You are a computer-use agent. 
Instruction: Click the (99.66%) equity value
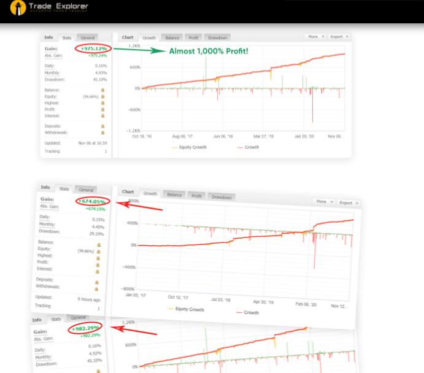click(x=91, y=96)
